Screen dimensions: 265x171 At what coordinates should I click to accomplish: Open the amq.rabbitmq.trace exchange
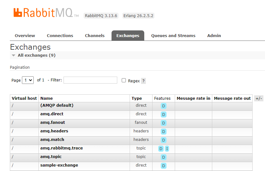(62, 148)
